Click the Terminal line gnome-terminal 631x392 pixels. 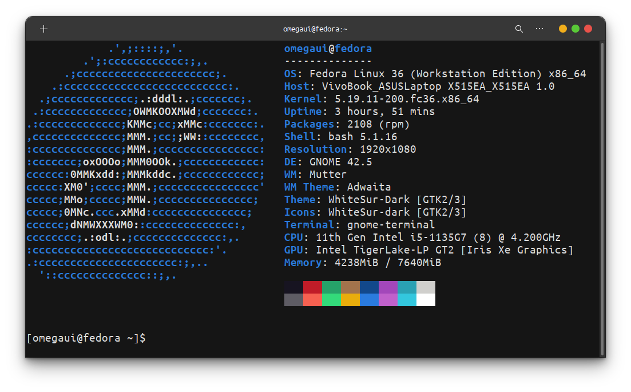pyautogui.click(x=359, y=224)
